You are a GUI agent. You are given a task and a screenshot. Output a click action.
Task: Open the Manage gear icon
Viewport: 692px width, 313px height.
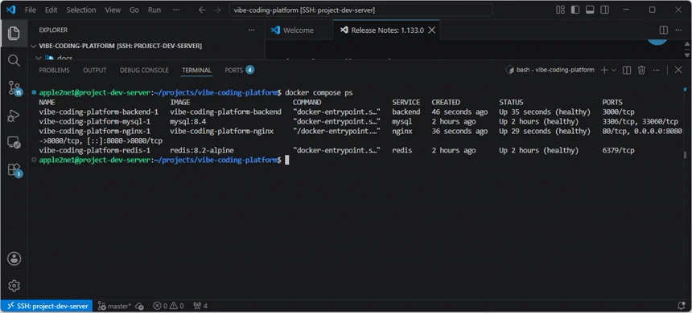pos(14,286)
